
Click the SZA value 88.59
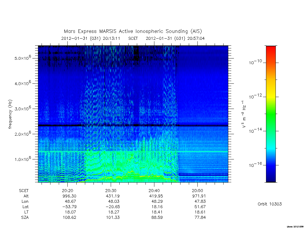pyautogui.click(x=157, y=218)
